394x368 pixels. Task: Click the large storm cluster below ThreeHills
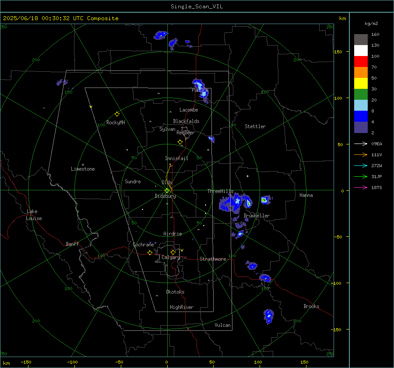tap(236, 203)
